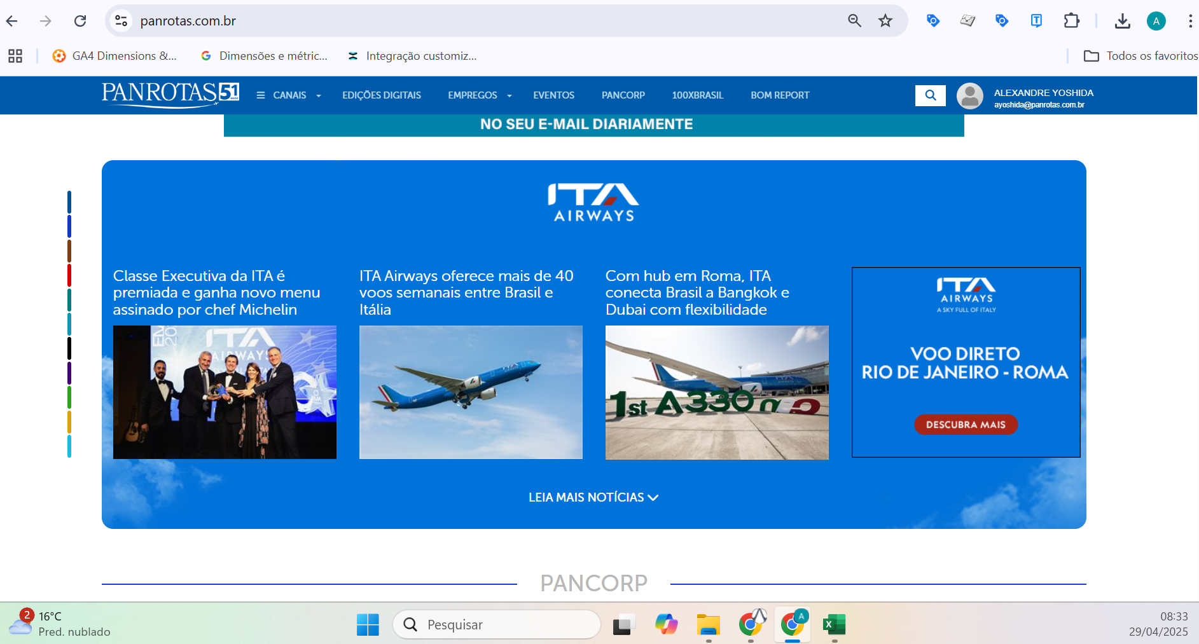Open Dimensões e métricas bookmark
Screen dimensions: 1199x644
click(264, 56)
